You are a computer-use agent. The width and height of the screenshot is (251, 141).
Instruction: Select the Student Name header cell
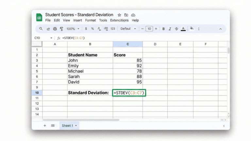click(x=90, y=55)
